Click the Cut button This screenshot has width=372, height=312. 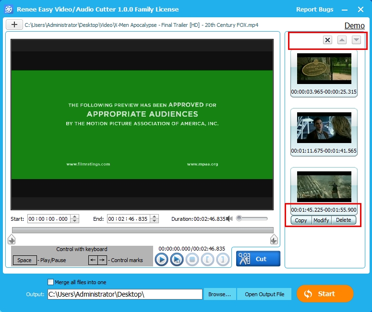(x=258, y=259)
